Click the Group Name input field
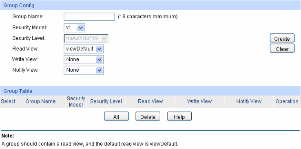Screen dimensions: 301x149 click(x=89, y=17)
